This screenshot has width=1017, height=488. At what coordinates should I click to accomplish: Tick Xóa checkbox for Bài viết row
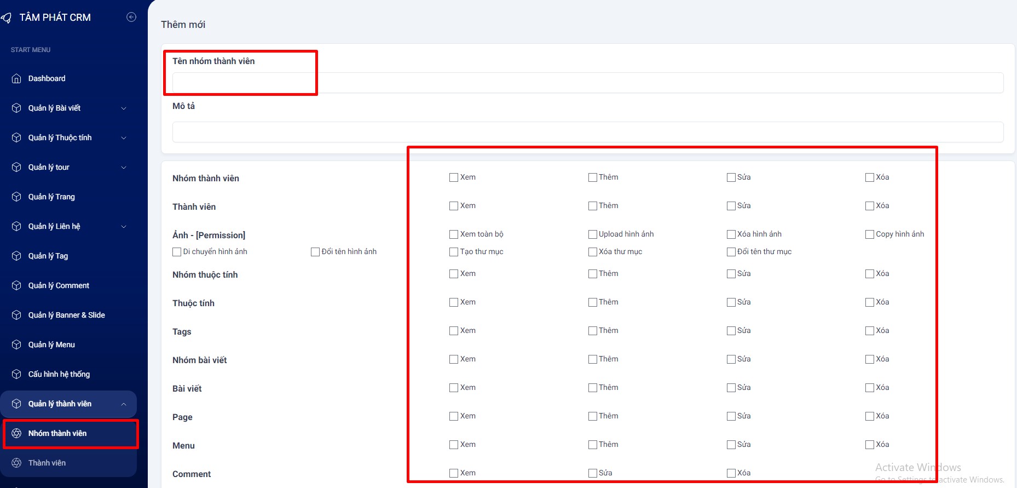tap(869, 388)
